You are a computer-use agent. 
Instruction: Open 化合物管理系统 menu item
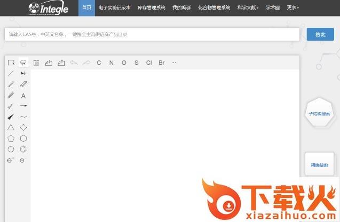pos(214,8)
